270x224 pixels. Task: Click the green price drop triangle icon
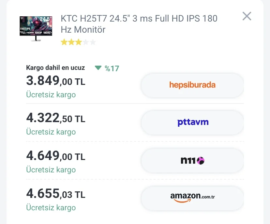pos(98,68)
